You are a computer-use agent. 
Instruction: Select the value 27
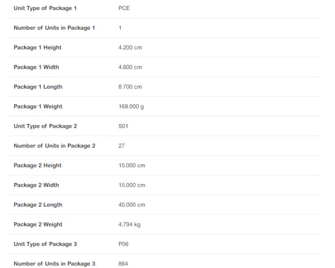click(121, 146)
